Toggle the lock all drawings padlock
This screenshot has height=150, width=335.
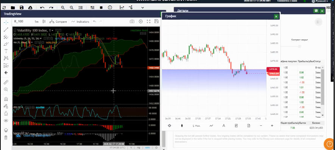point(6,113)
